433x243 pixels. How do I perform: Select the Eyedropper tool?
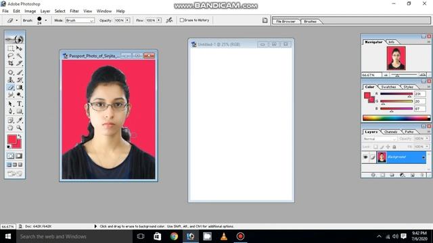pyautogui.click(x=19, y=120)
